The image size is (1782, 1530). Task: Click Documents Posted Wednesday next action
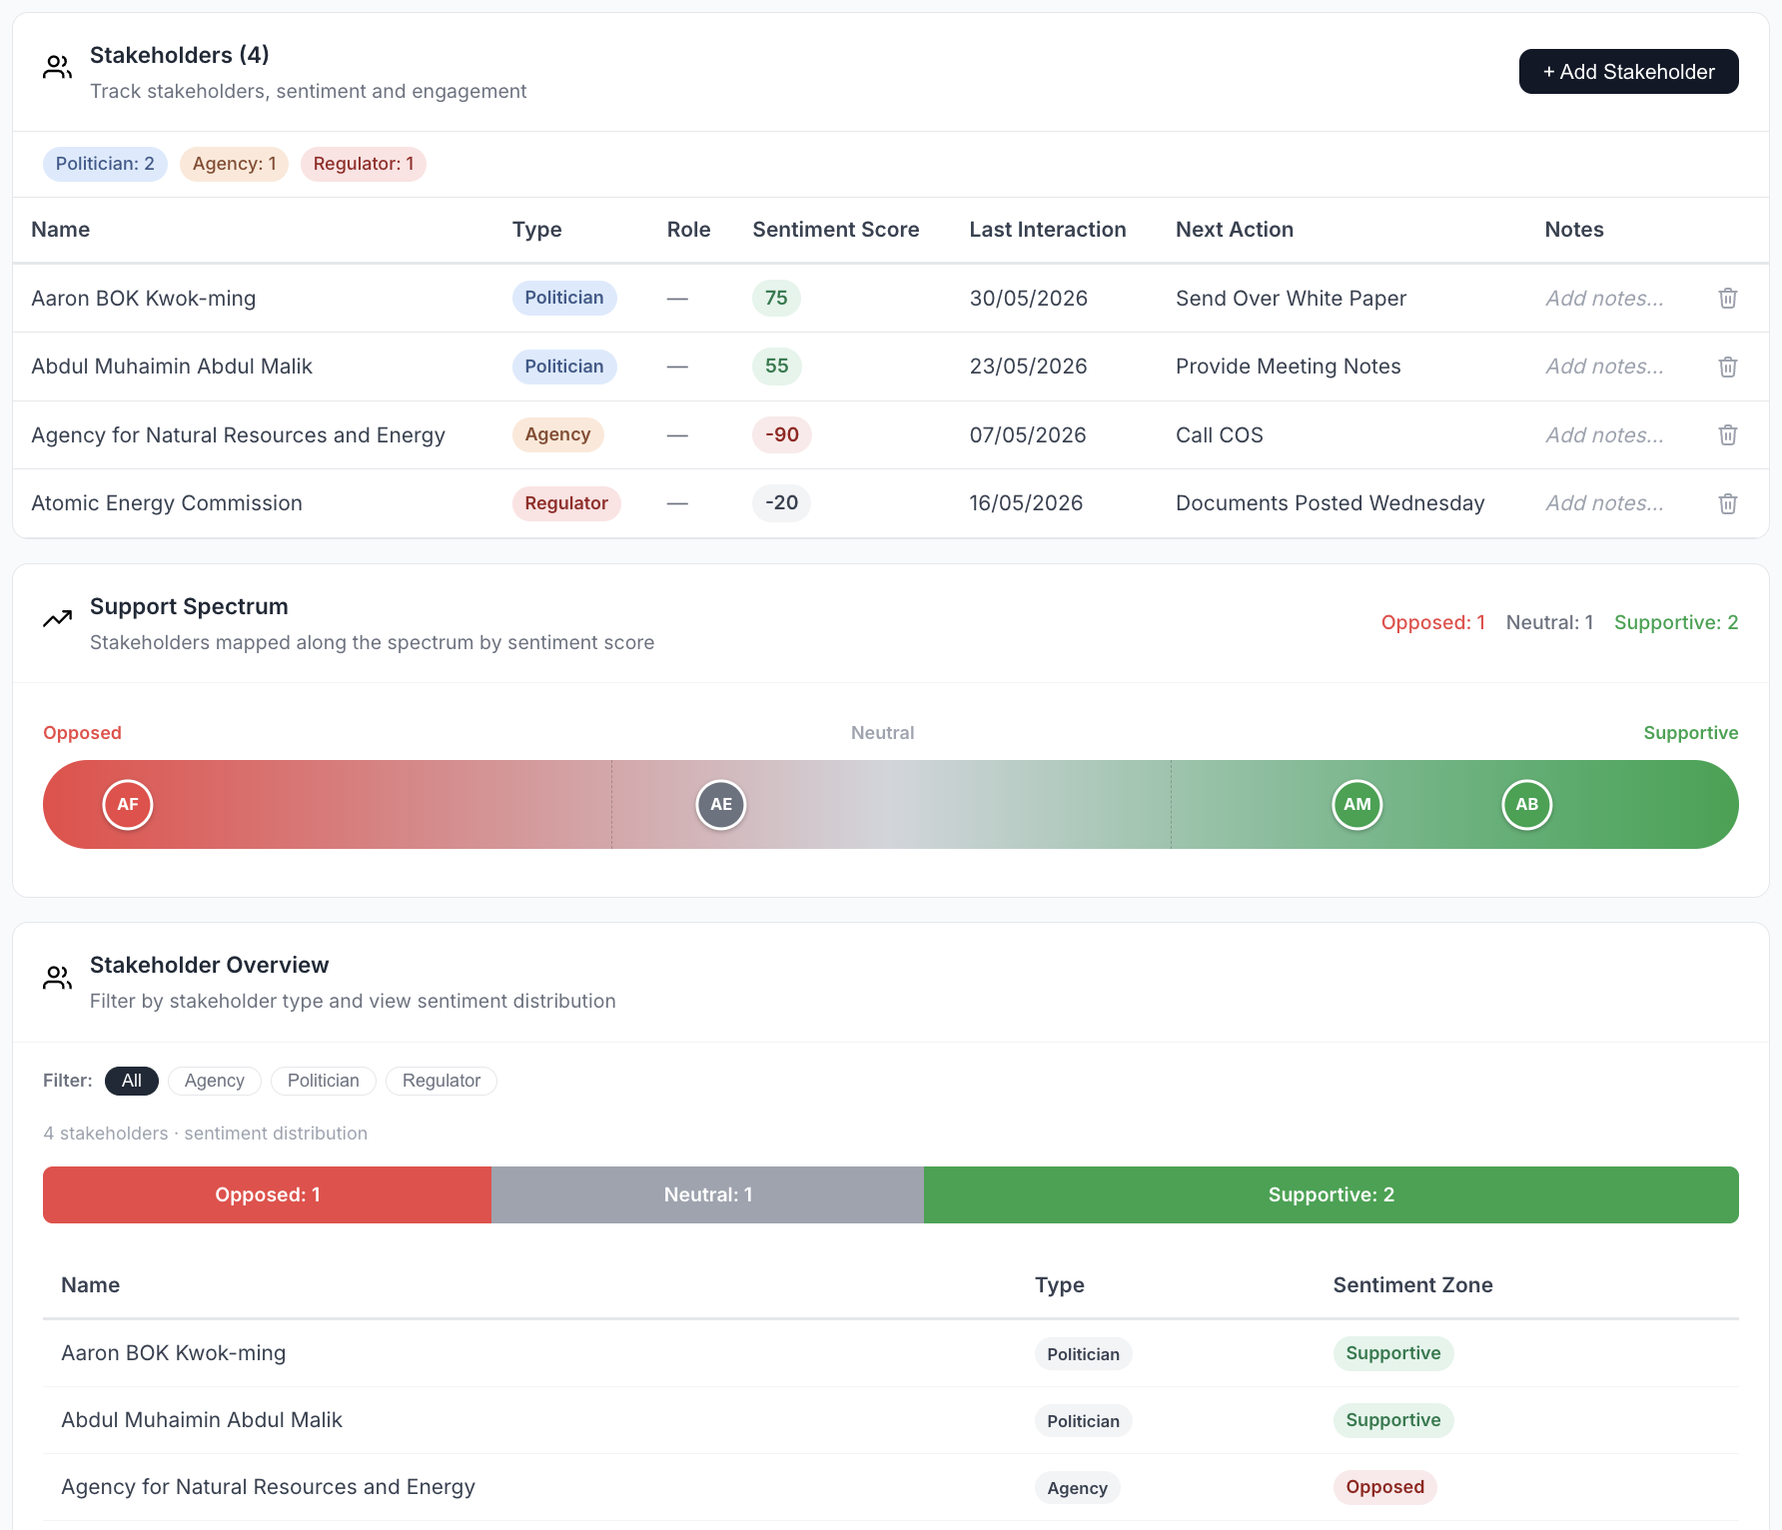click(x=1331, y=503)
